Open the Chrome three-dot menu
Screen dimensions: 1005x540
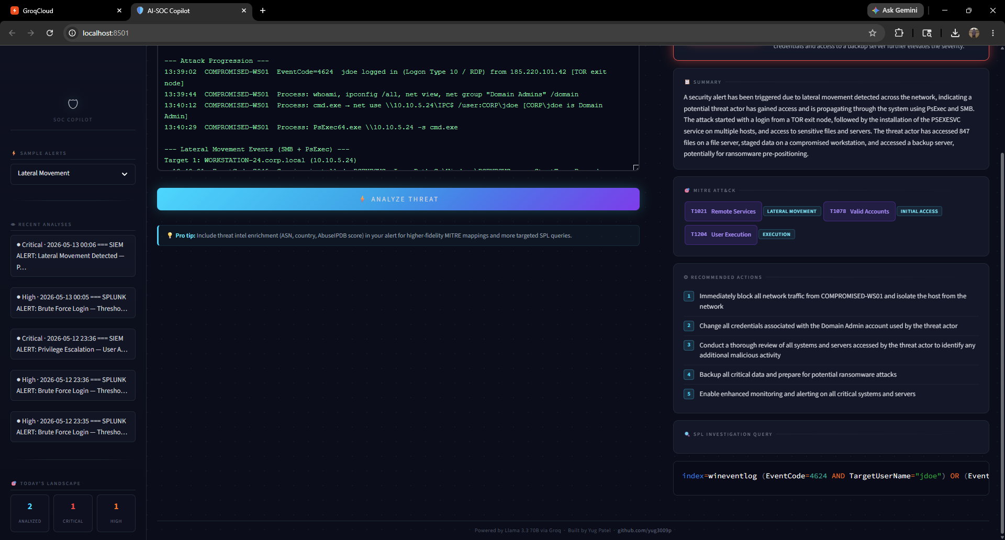(993, 33)
